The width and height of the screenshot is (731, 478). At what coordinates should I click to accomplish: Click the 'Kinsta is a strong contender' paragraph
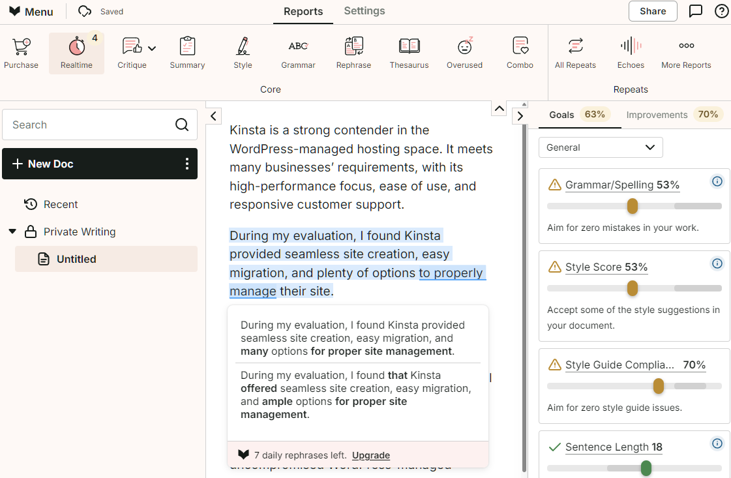click(361, 167)
